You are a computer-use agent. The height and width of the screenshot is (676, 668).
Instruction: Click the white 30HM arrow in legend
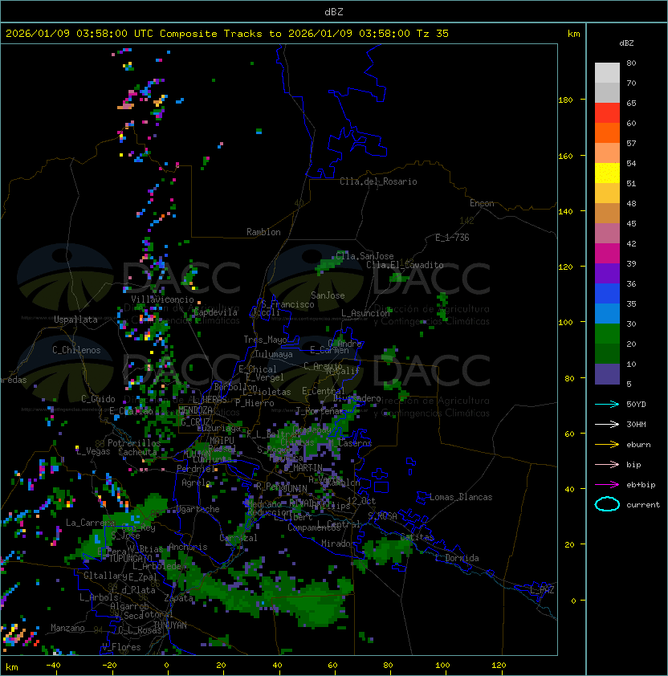coord(607,424)
